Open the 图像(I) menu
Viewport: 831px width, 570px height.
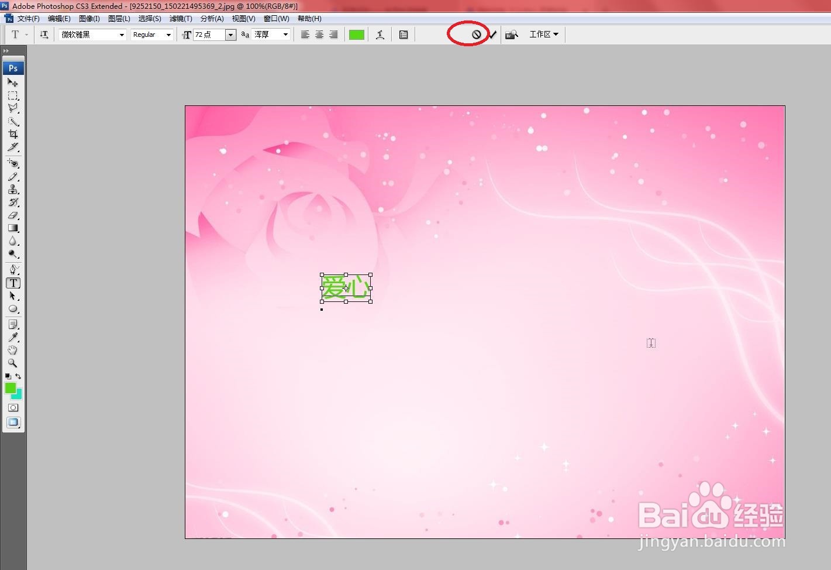(x=89, y=19)
